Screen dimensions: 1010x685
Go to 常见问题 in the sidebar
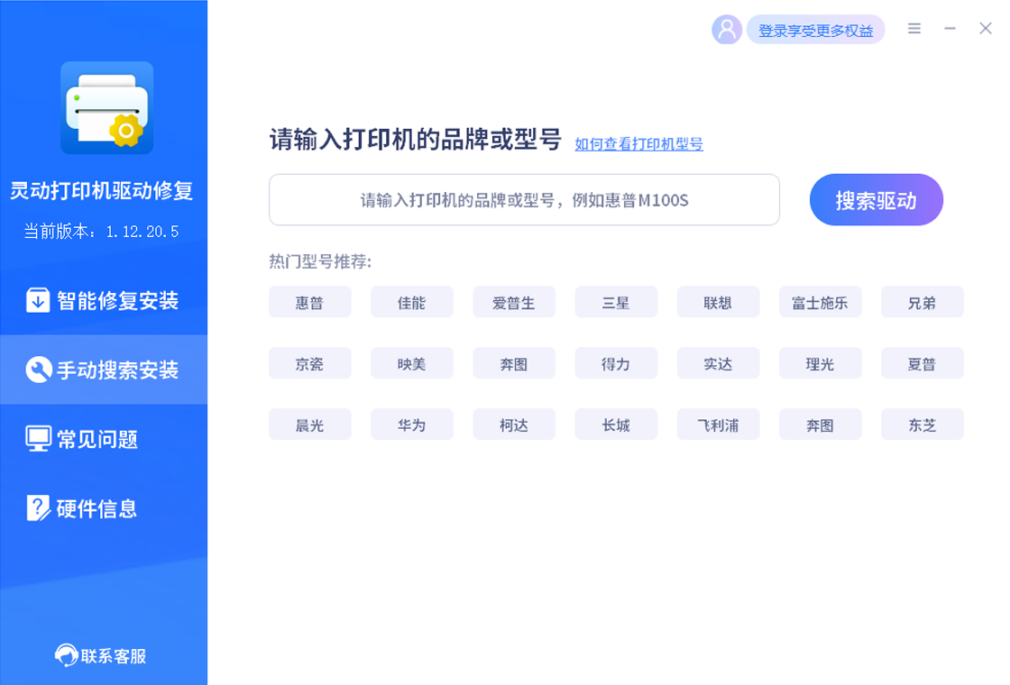click(104, 439)
